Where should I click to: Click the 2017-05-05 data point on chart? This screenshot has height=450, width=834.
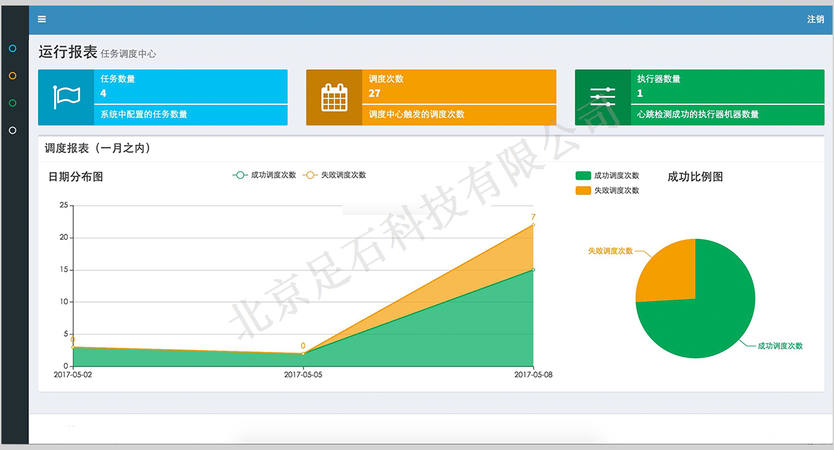click(303, 353)
